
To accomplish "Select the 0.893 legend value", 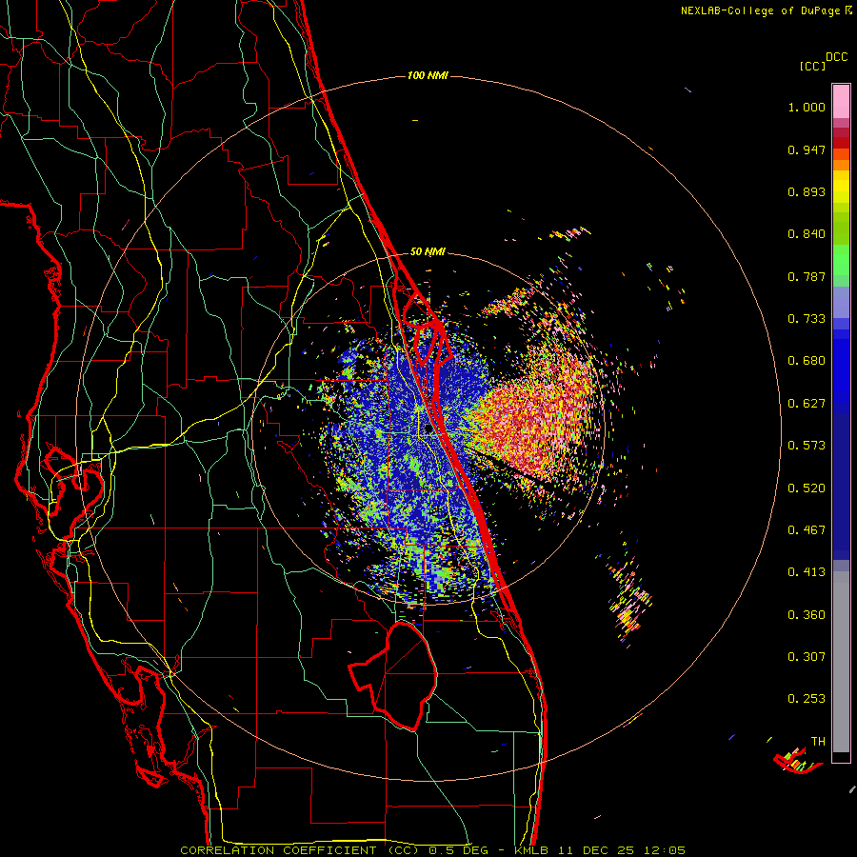I will 807,191.
